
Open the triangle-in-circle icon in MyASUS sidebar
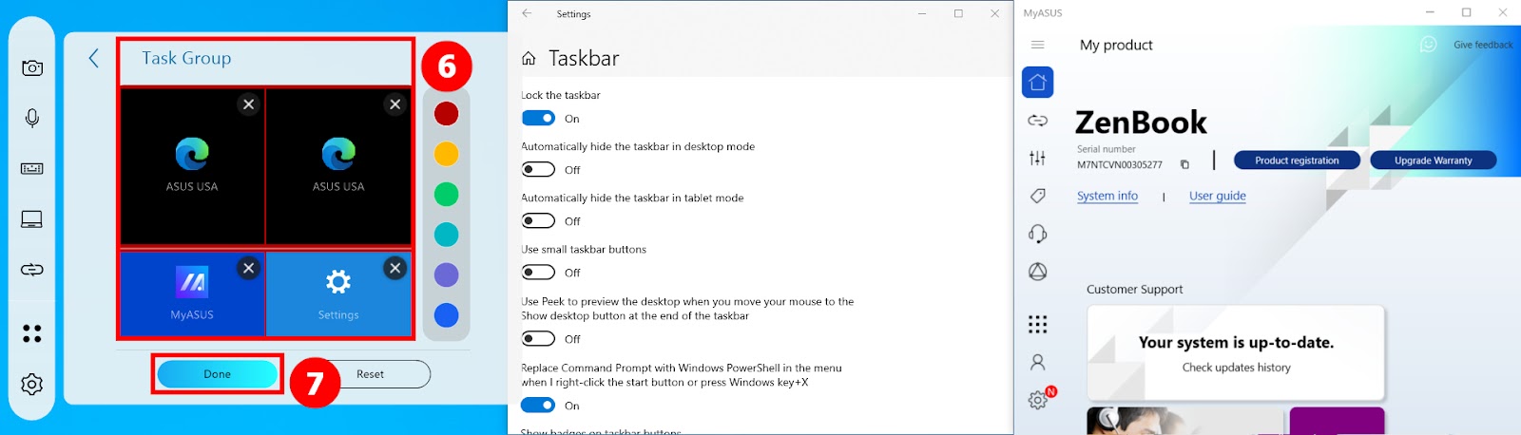[x=1038, y=272]
